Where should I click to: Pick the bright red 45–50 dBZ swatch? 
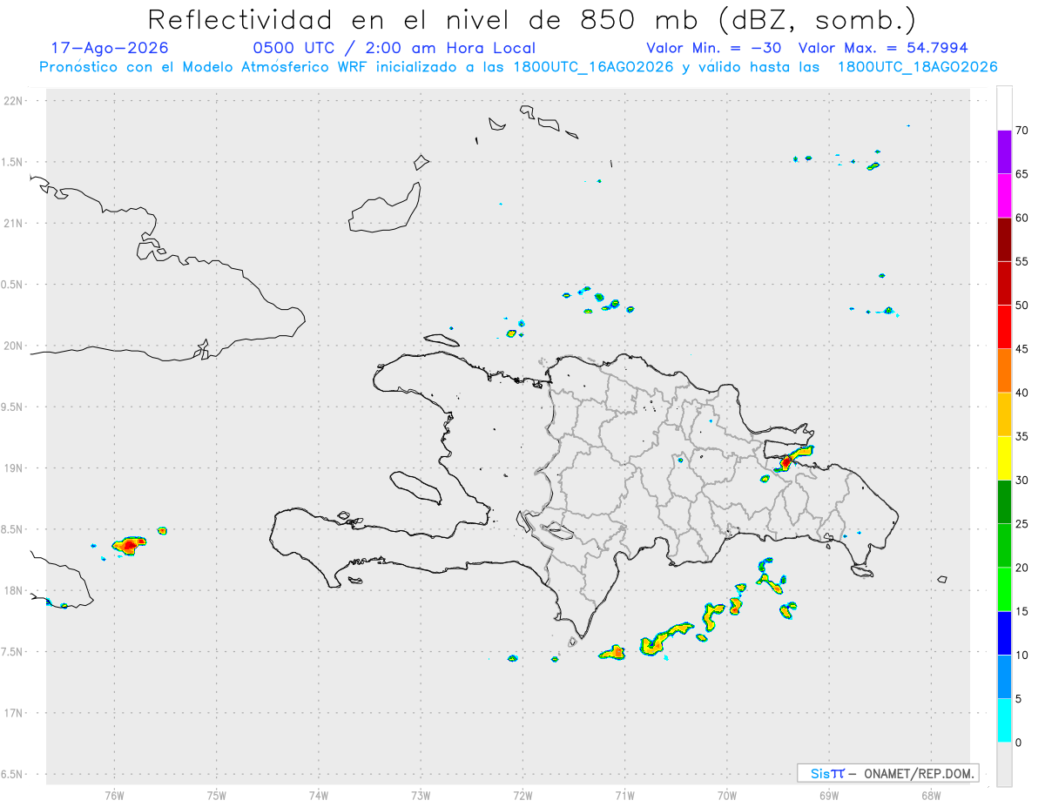pyautogui.click(x=1004, y=326)
